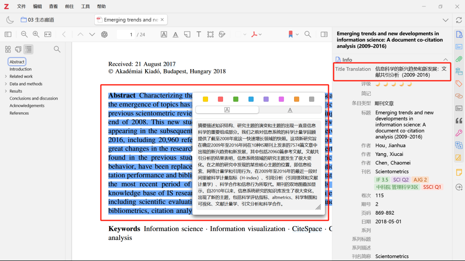Open find in document search
This screenshot has height=261, width=465.
click(x=308, y=34)
